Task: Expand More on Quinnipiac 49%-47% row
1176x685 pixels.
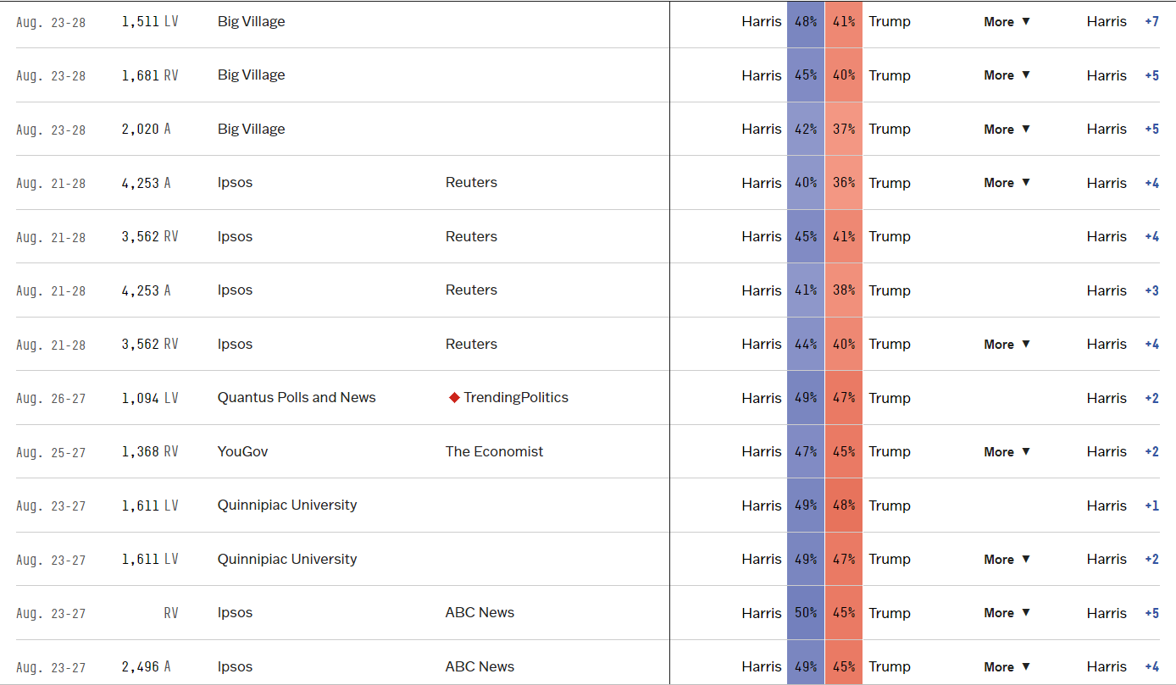Action: pos(1007,560)
